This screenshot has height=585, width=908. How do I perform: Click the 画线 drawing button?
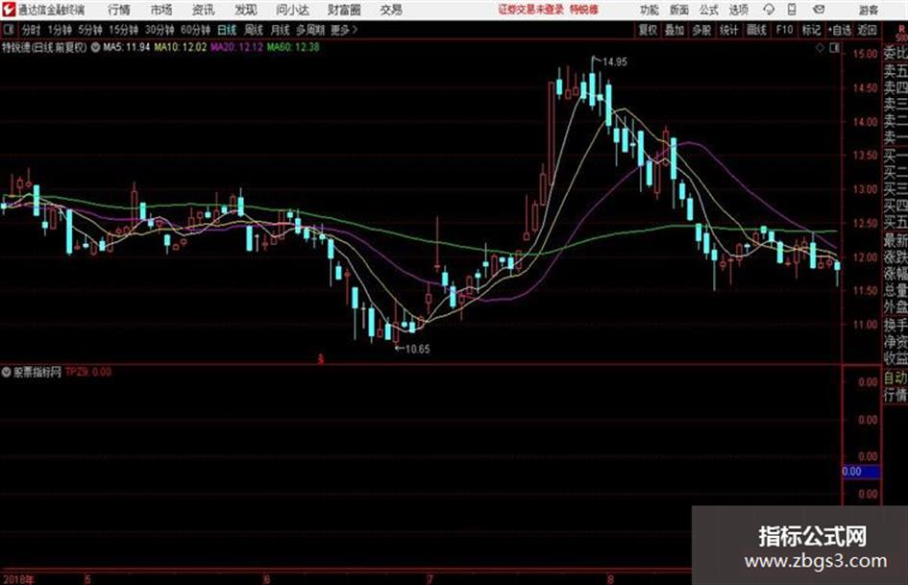756,30
